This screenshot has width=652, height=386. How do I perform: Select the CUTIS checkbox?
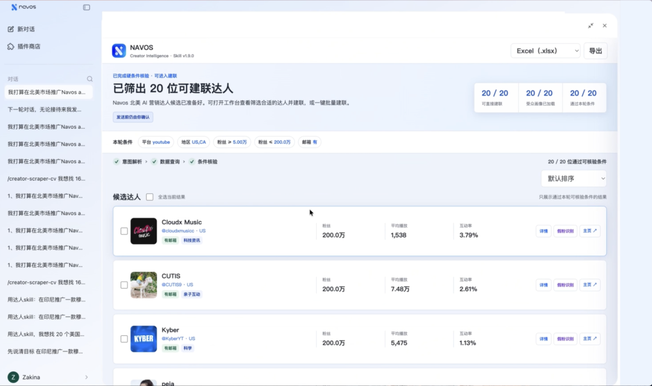pyautogui.click(x=124, y=285)
